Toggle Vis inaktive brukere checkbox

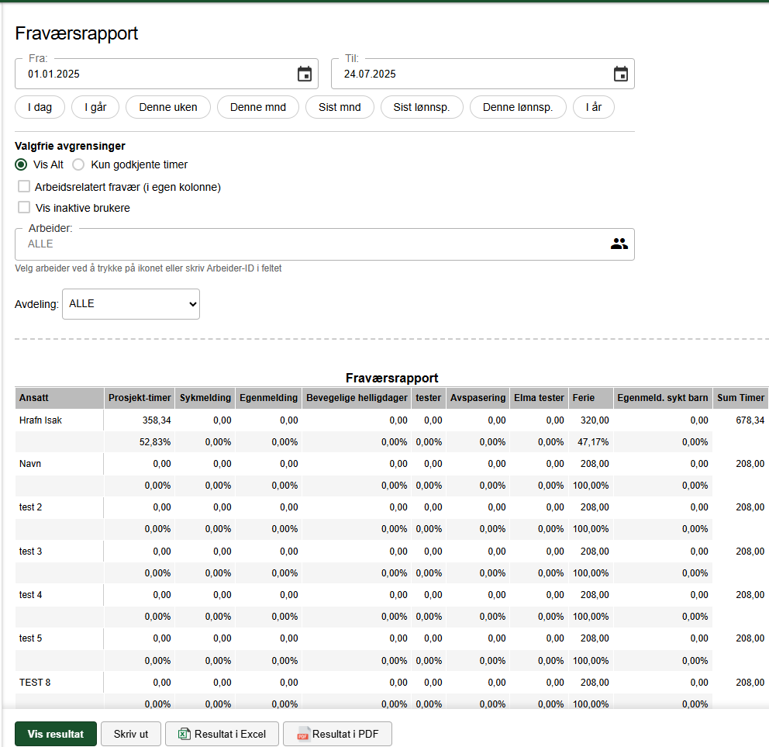(x=23, y=207)
